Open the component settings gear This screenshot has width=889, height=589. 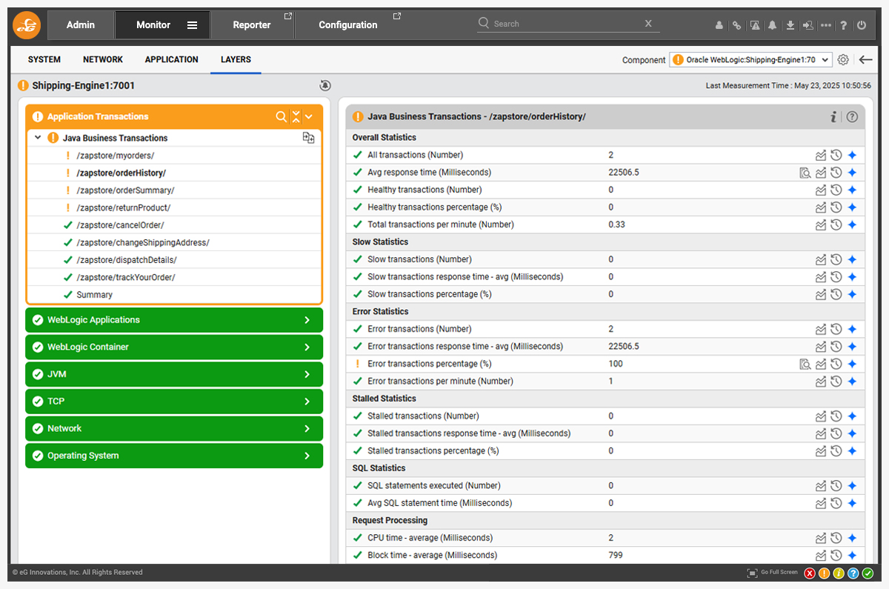(x=843, y=60)
